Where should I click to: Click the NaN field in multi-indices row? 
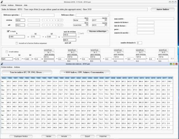pyautogui.click(x=7, y=59)
